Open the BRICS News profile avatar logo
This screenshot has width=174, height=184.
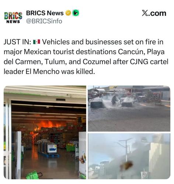click(13, 18)
